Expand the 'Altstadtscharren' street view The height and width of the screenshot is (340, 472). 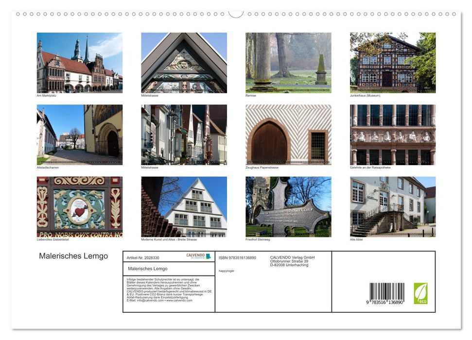pos(79,134)
